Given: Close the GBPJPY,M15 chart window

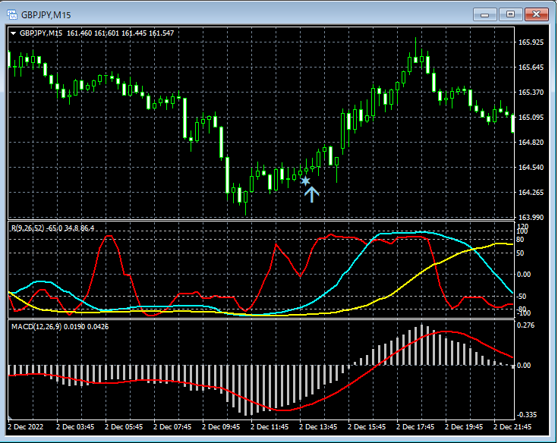Looking at the screenshot, I should (536, 14).
